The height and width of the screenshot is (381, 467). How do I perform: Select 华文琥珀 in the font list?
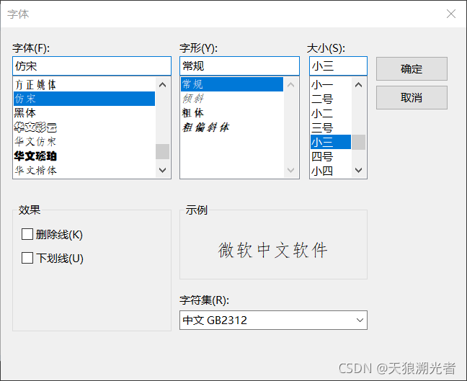[x=84, y=156]
